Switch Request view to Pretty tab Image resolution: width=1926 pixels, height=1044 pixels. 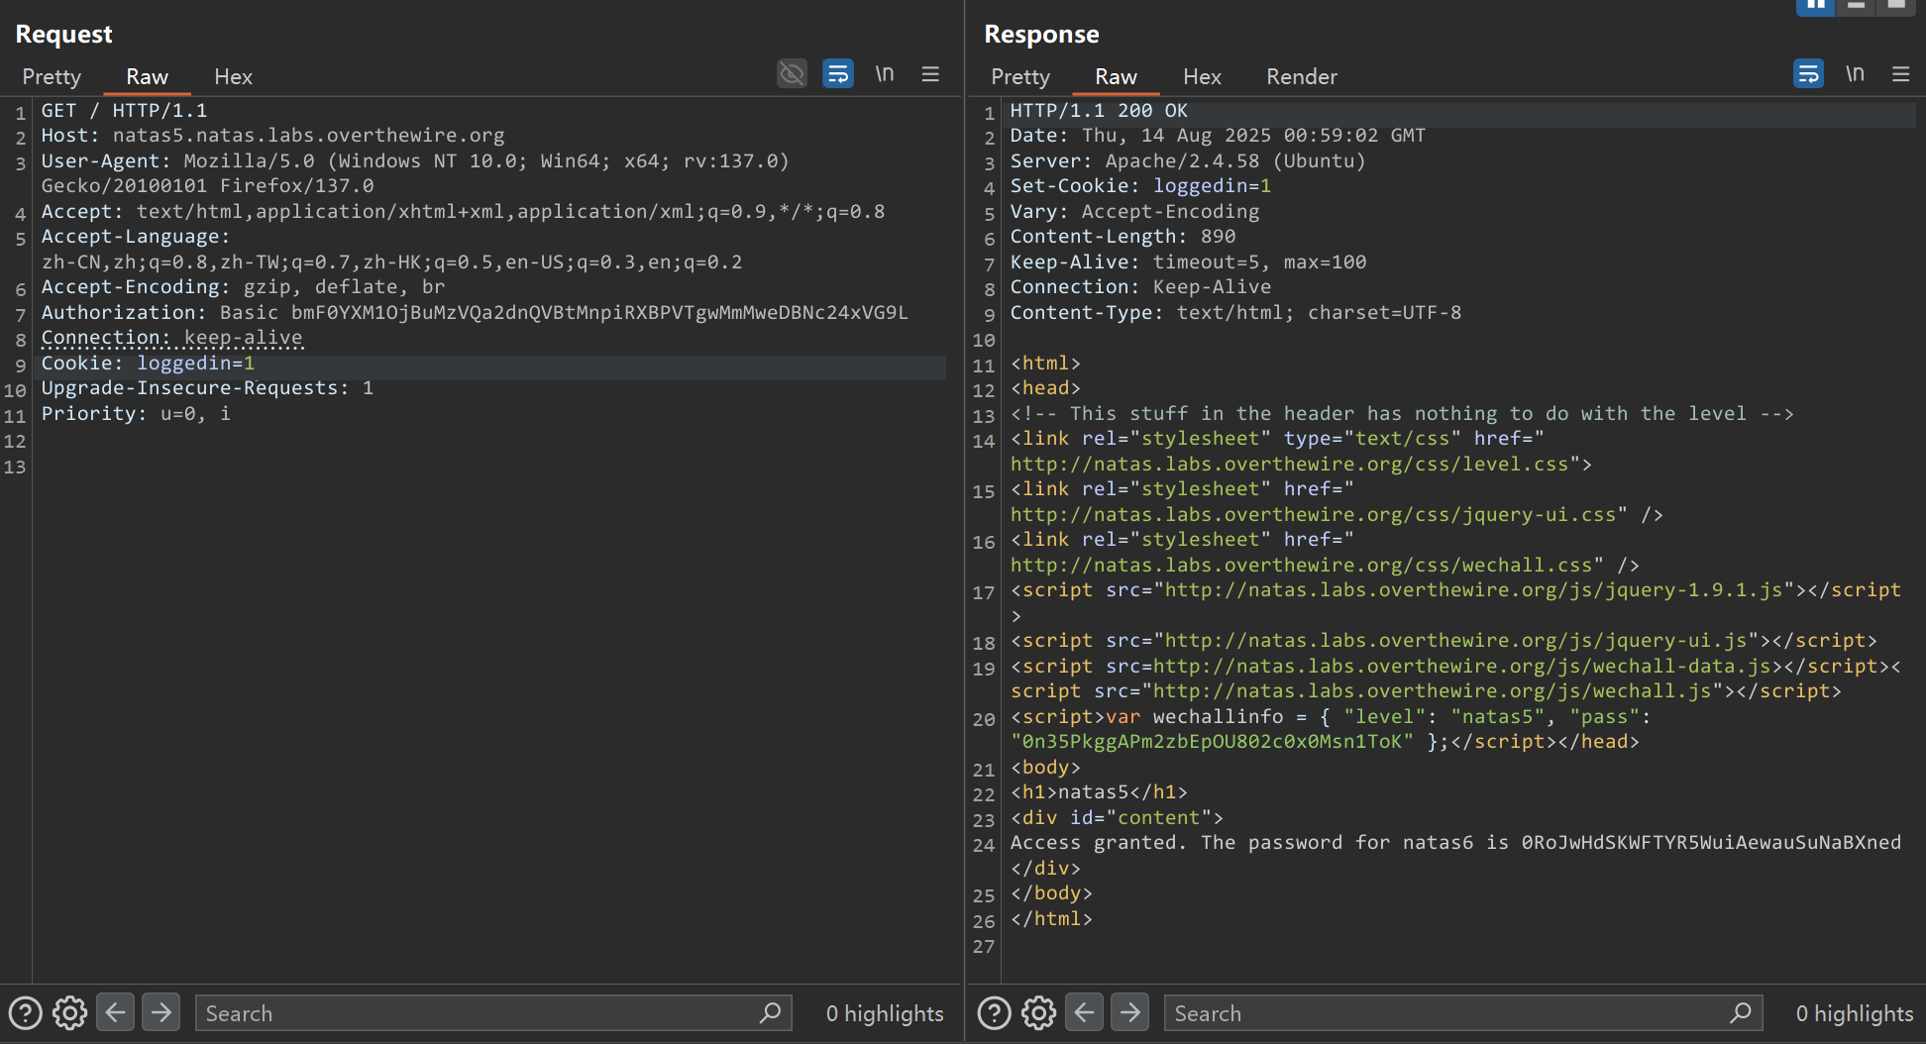click(52, 76)
